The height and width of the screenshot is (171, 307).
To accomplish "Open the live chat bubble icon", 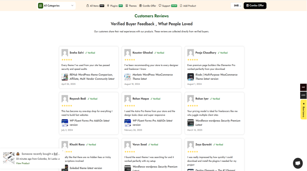I will click(x=297, y=163).
